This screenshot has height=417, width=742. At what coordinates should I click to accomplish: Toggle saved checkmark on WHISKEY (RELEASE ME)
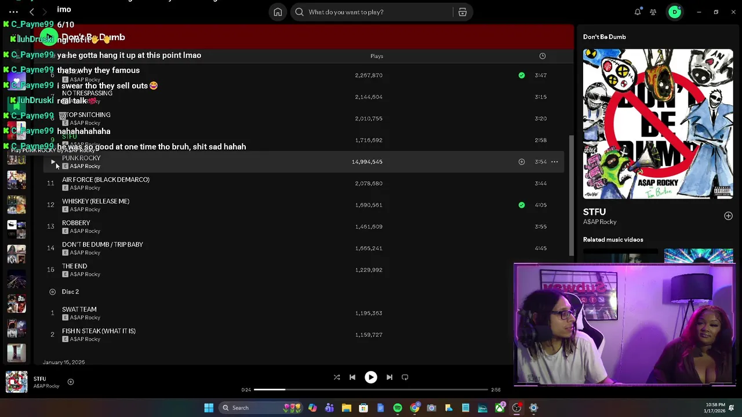point(522,205)
